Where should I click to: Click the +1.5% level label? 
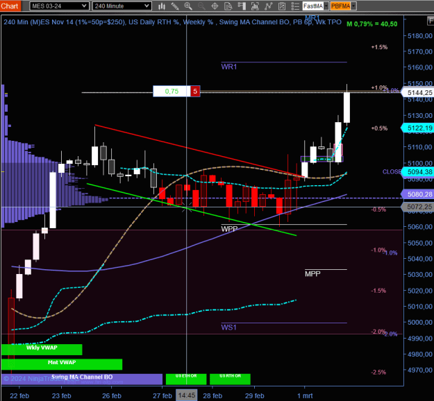379,47
